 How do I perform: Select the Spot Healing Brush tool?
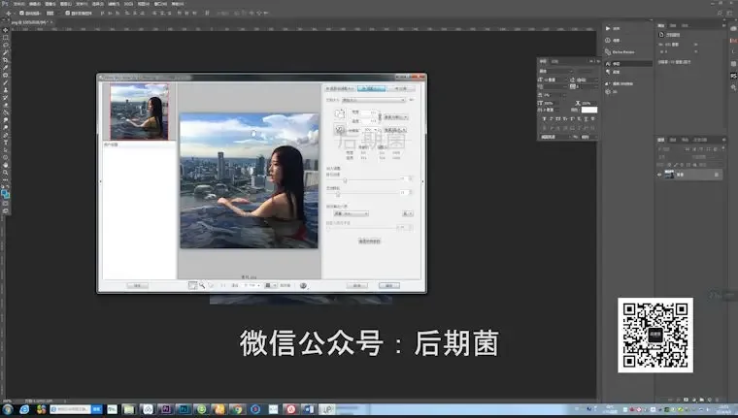(7, 75)
